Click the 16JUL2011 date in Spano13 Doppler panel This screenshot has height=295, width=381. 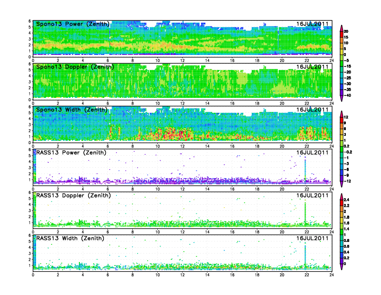tap(312, 67)
